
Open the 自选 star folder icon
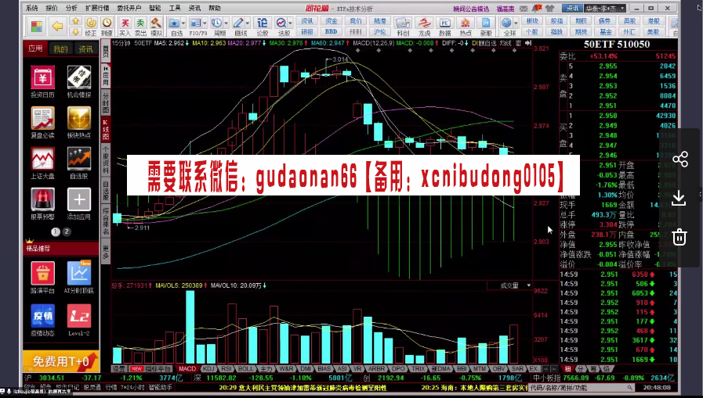coord(176,27)
